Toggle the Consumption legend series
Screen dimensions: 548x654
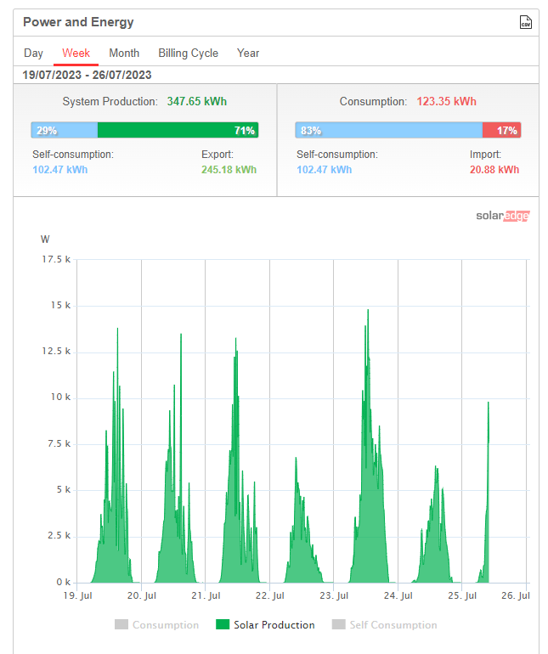tap(157, 625)
